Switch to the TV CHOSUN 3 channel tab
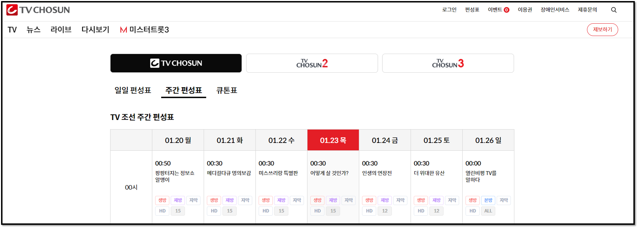The image size is (638, 228). point(448,63)
